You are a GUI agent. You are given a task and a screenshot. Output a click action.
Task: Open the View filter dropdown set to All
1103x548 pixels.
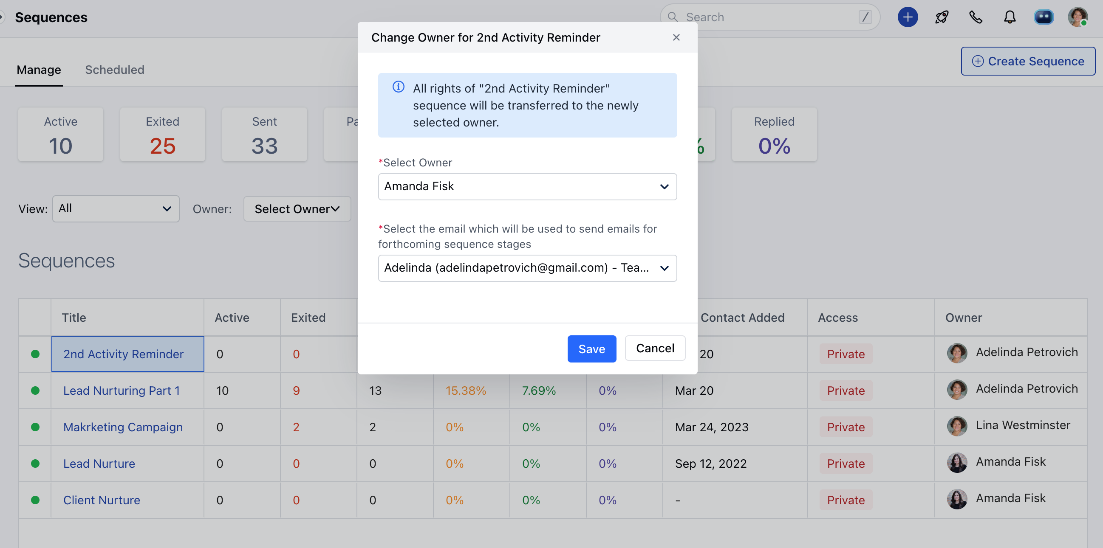pos(116,209)
